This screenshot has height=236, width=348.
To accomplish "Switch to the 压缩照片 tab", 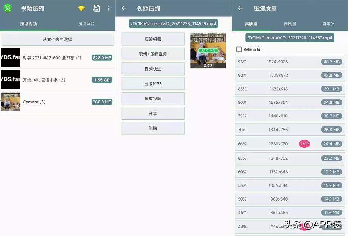I will tap(86, 23).
